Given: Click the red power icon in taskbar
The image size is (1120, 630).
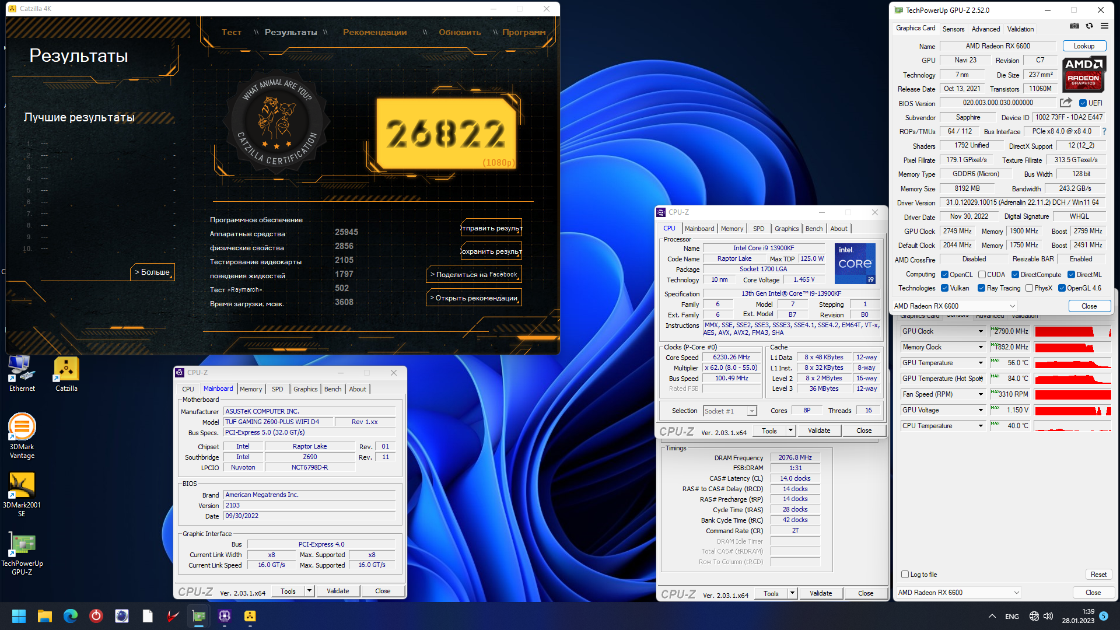Looking at the screenshot, I should point(96,616).
